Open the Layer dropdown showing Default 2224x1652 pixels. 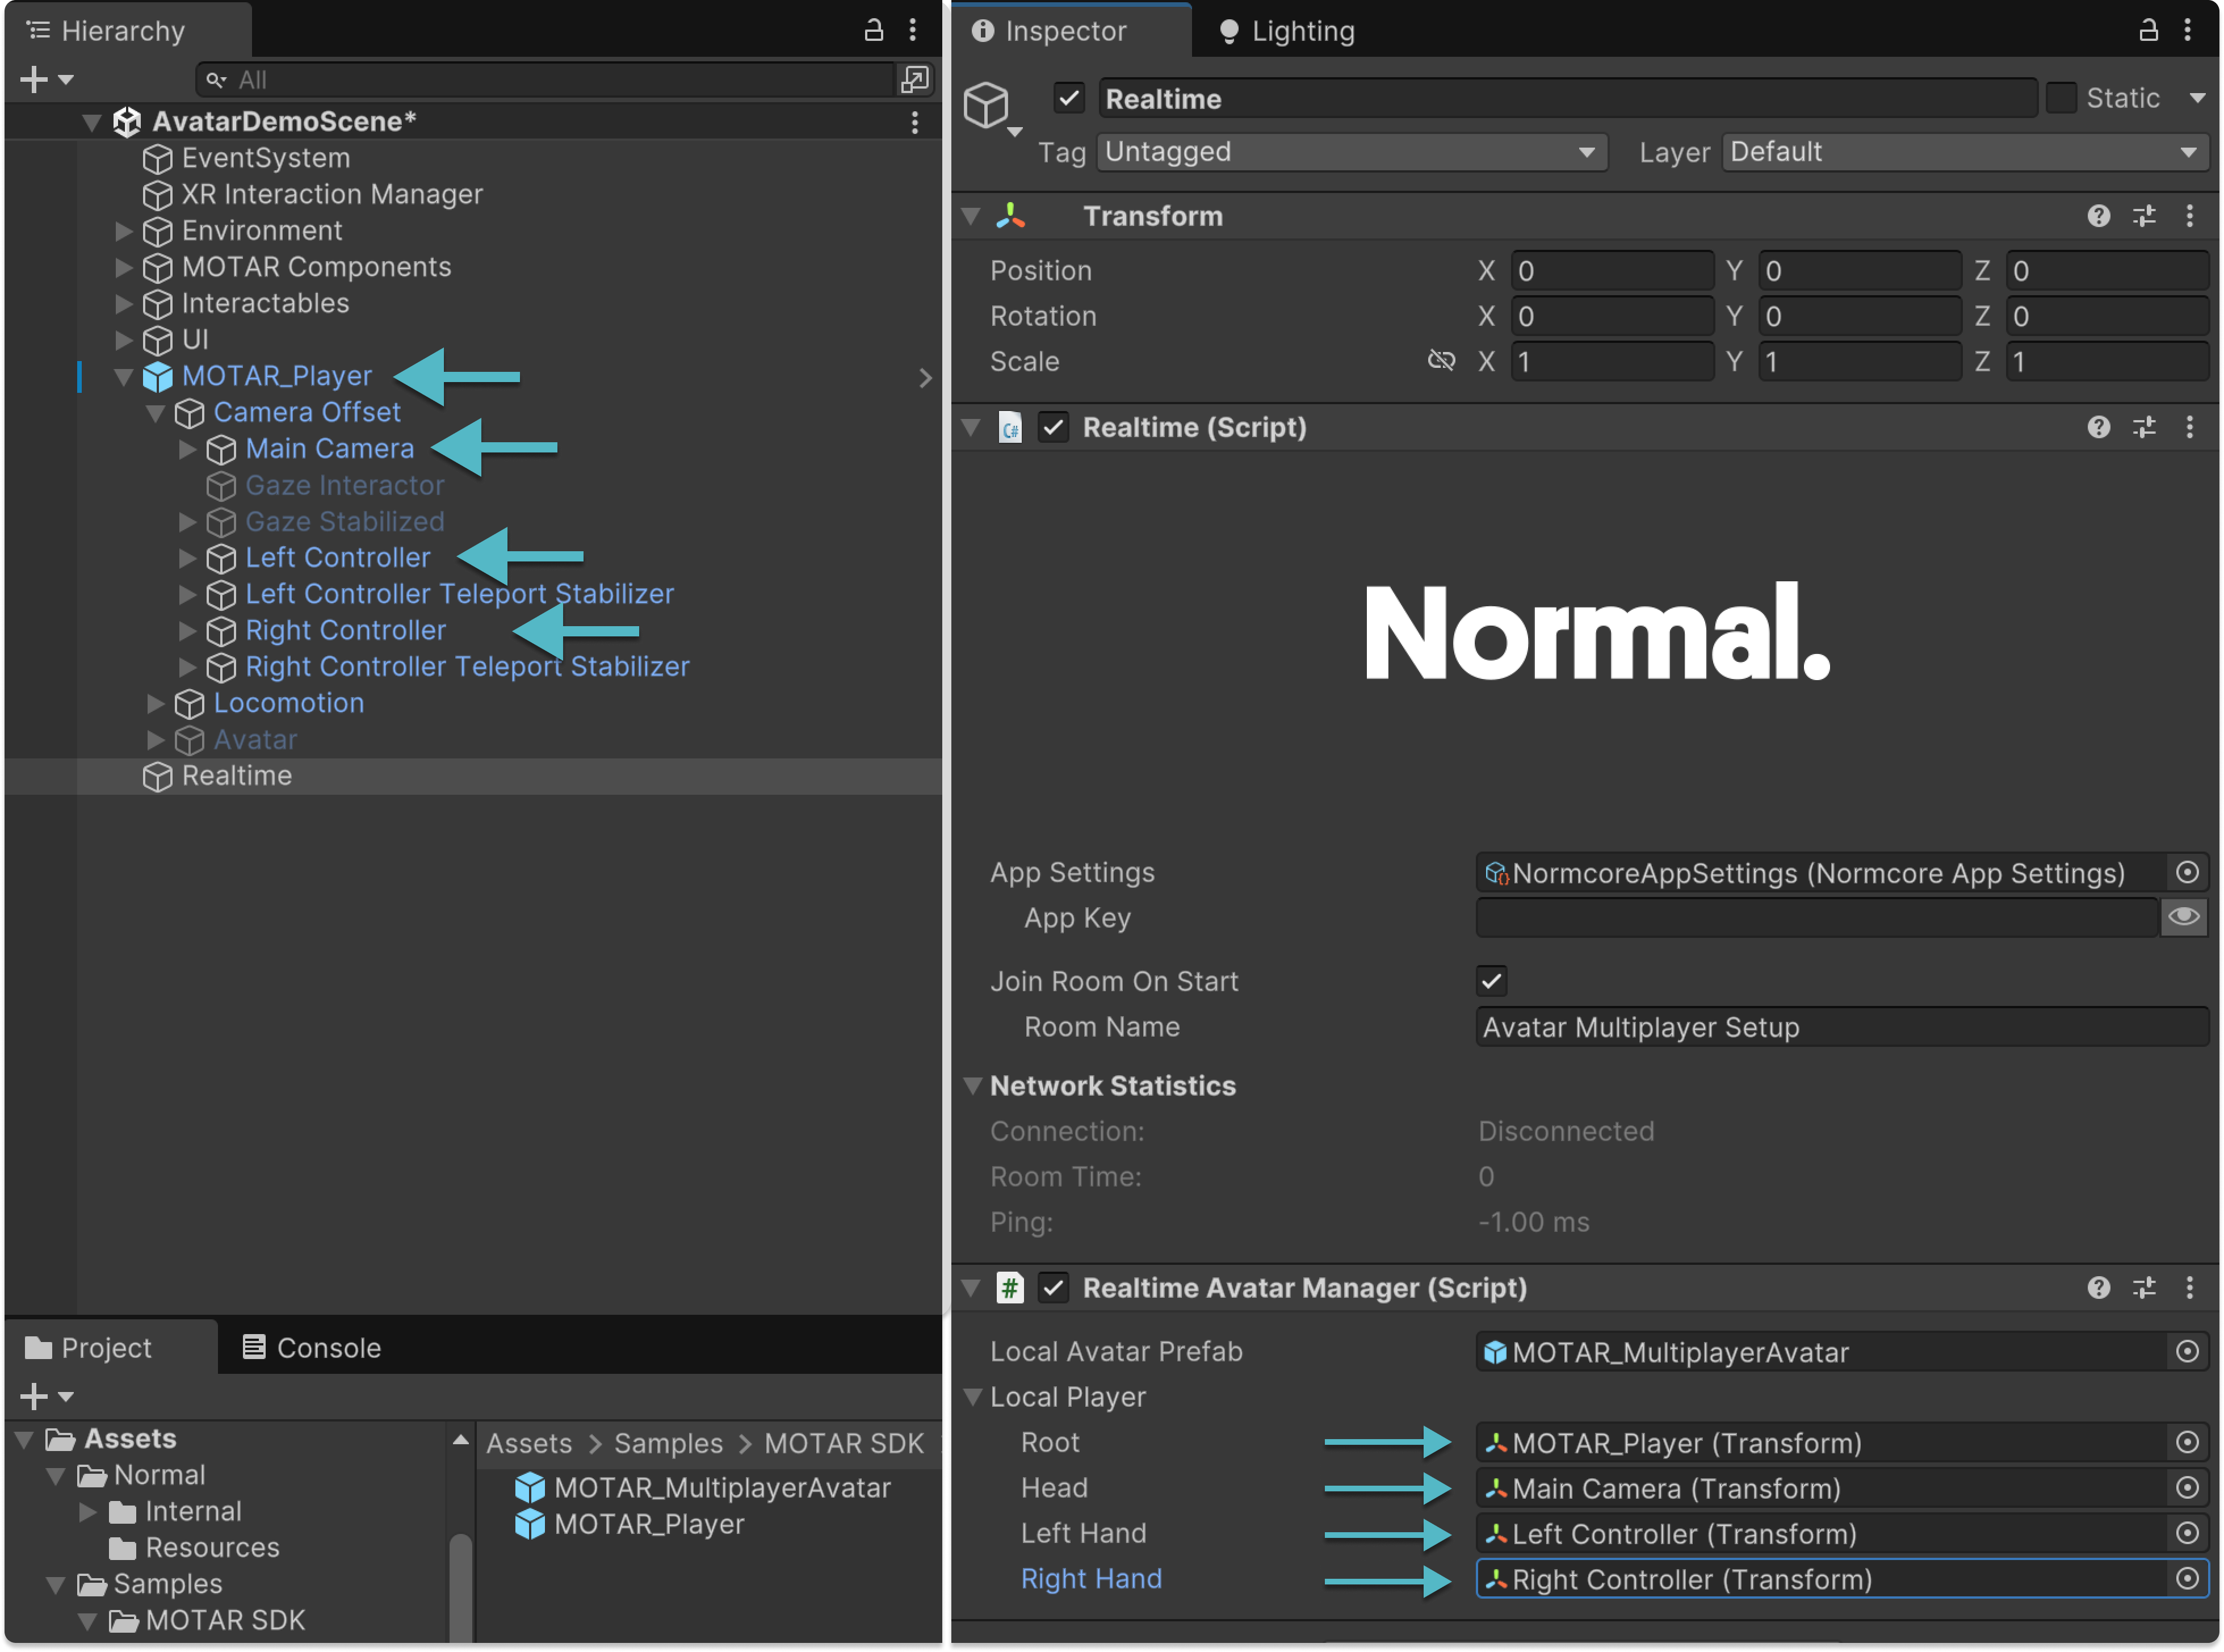point(1964,152)
